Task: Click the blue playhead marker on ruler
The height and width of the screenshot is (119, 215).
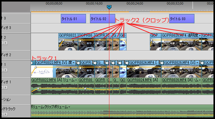Action: tap(109, 7)
